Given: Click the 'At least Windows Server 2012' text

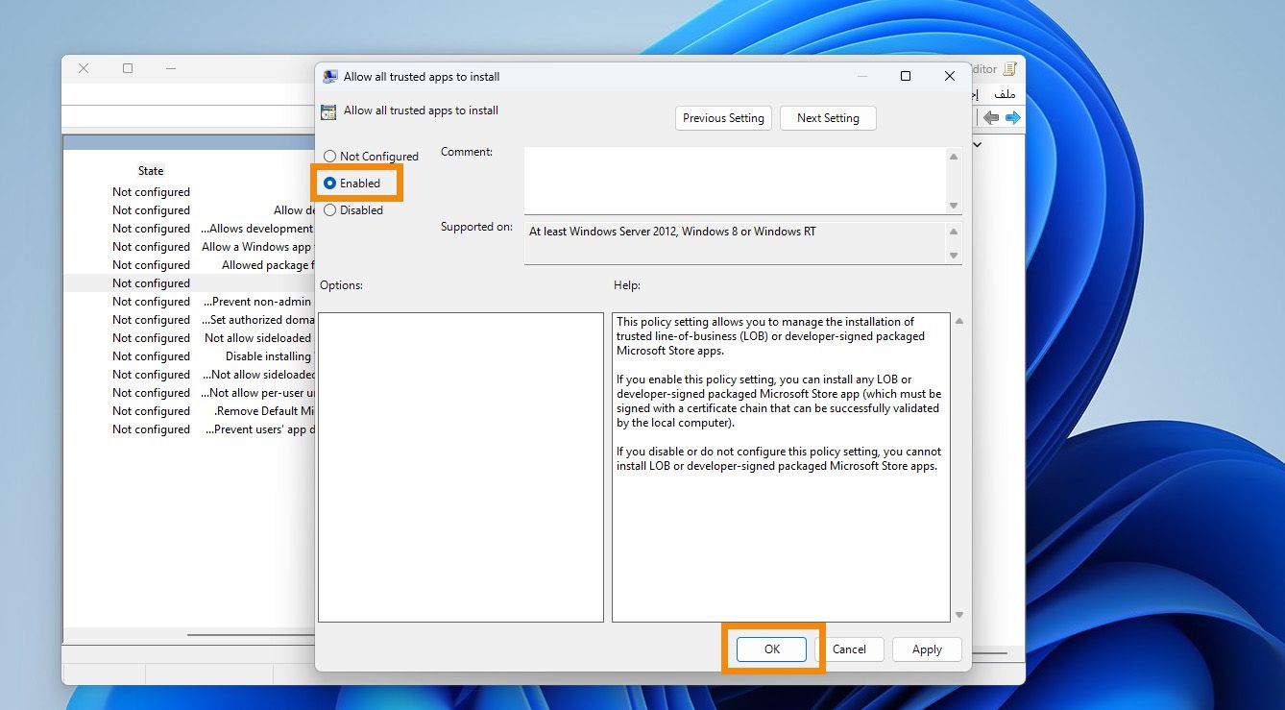Looking at the screenshot, I should click(672, 232).
